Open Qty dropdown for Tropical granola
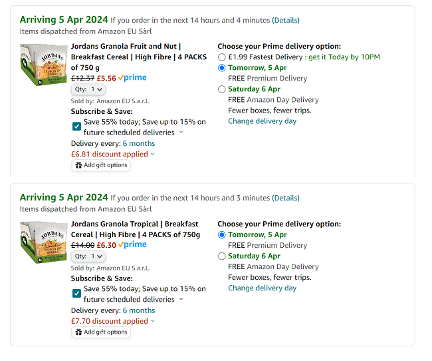Image resolution: width=432 pixels, height=361 pixels. [x=88, y=256]
